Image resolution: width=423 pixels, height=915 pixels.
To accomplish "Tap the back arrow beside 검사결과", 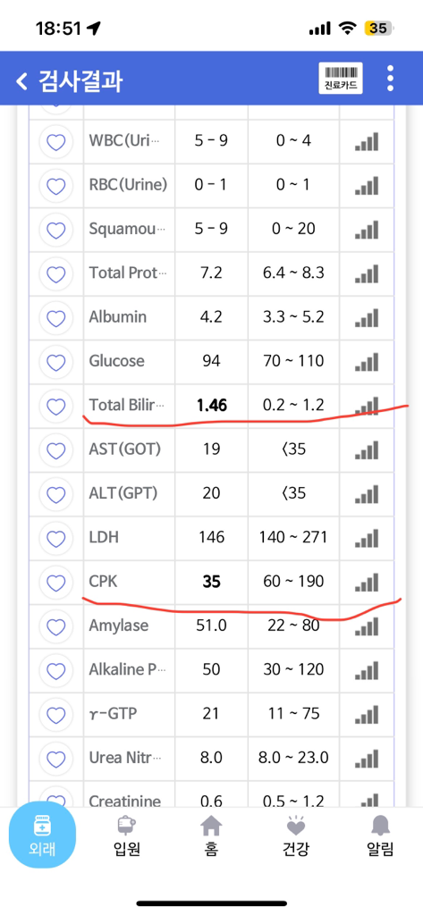I will [22, 81].
